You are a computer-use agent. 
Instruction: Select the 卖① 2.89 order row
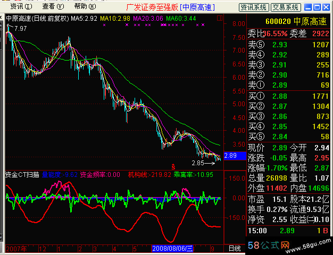[x=288, y=85]
